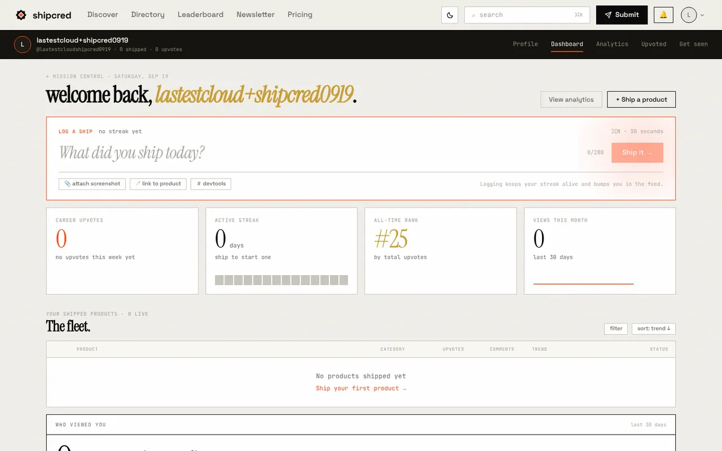Screen dimensions: 722x451
Task: Click the Status column header
Action: [659, 350]
